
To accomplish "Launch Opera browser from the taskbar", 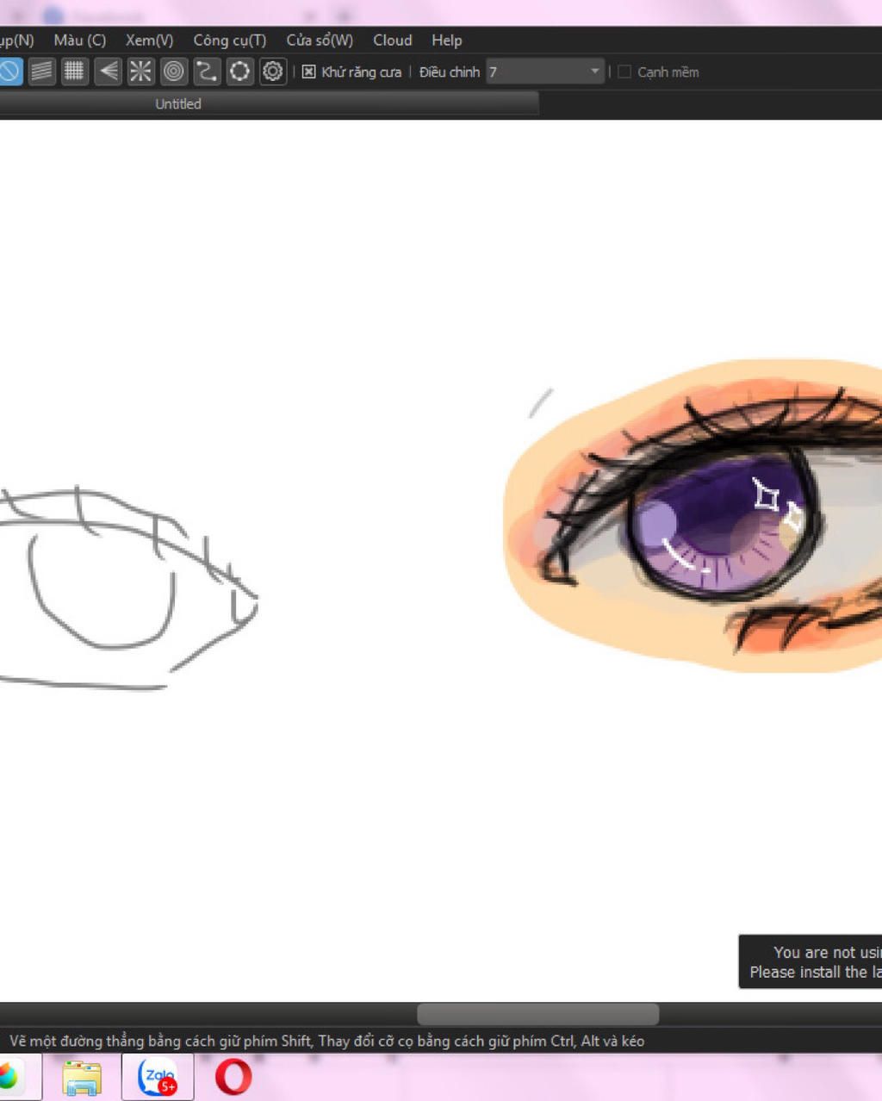I will point(233,1077).
